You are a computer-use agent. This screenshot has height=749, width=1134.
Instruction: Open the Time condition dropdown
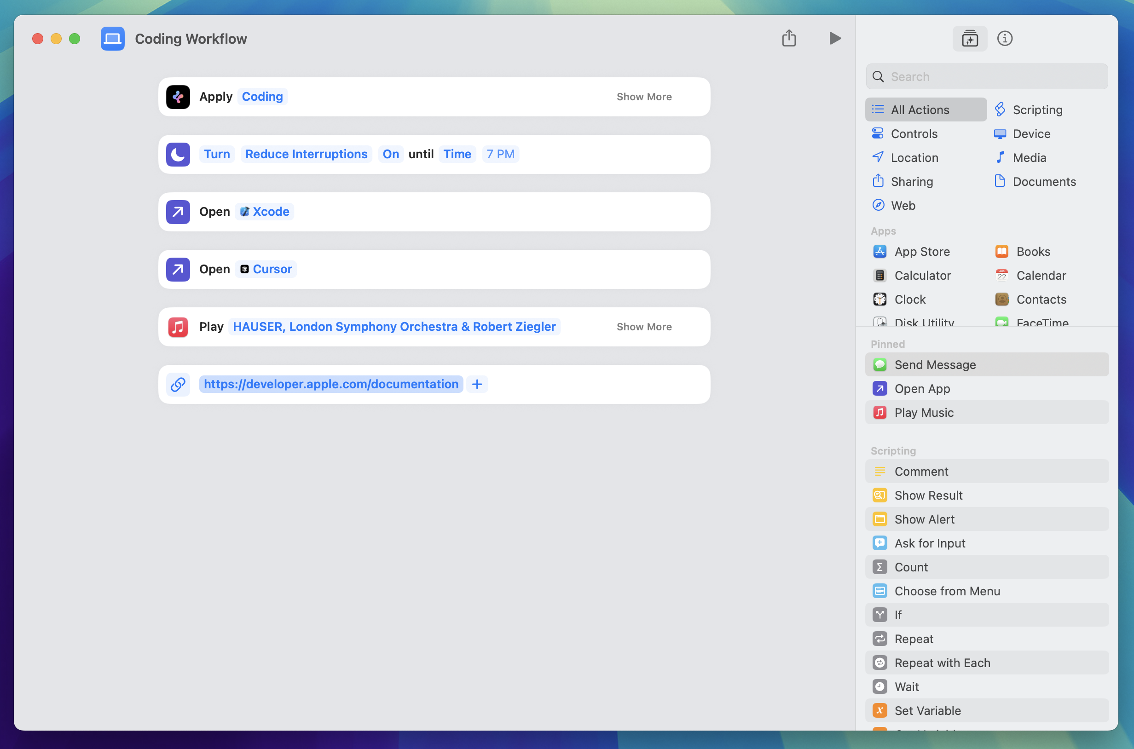(x=457, y=154)
